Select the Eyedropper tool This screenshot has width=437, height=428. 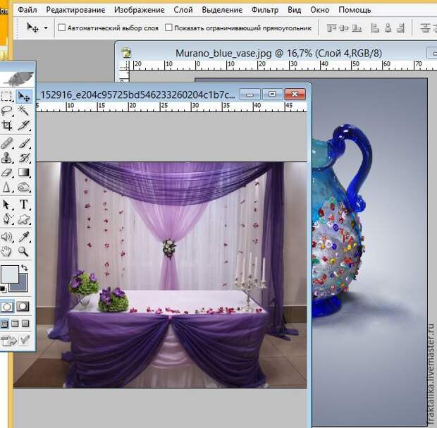(24, 237)
